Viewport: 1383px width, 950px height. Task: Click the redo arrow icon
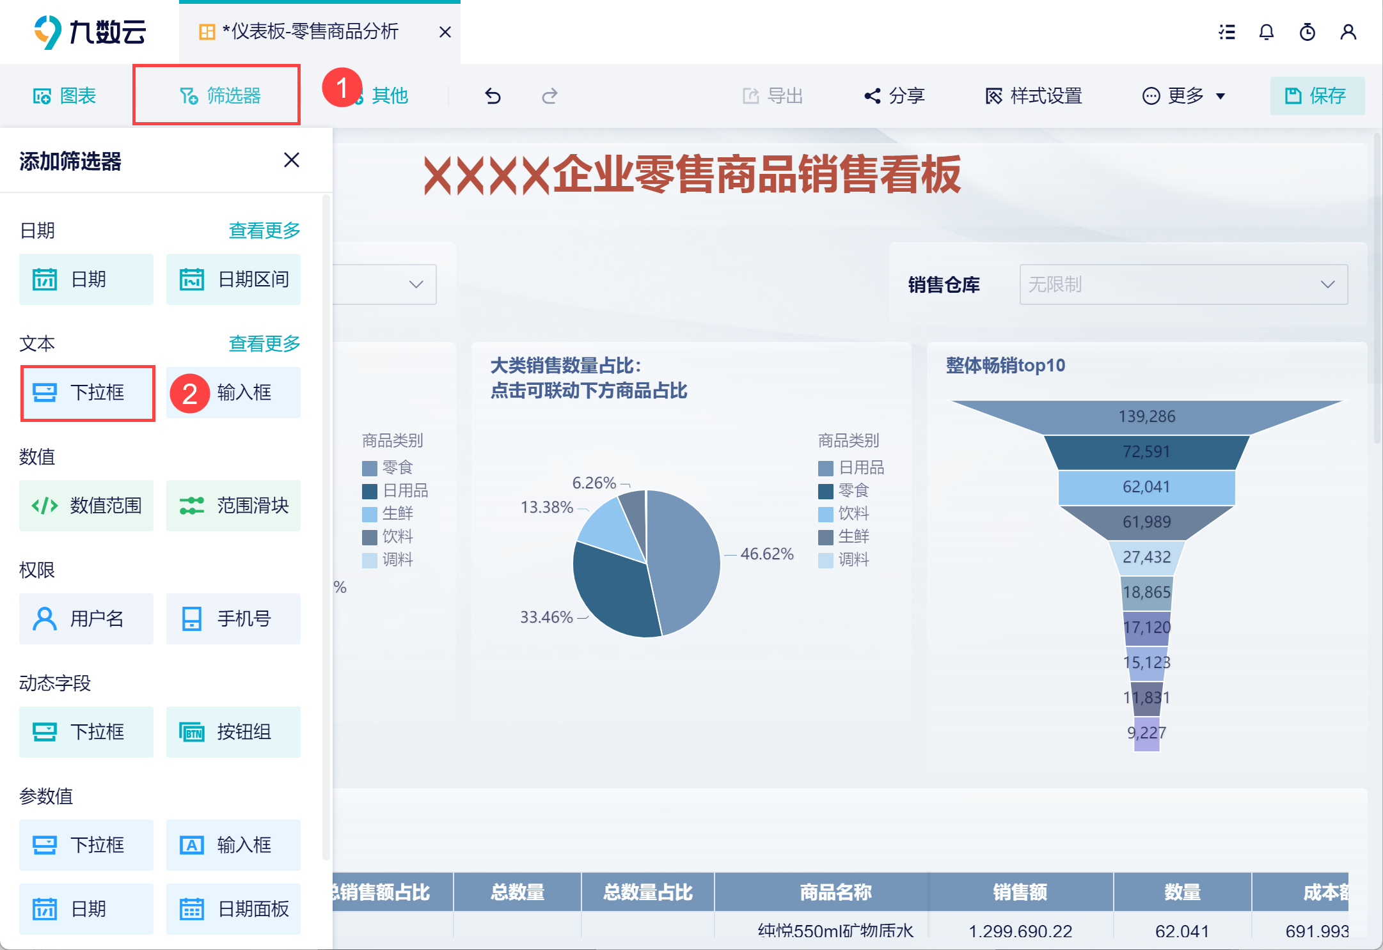click(549, 96)
